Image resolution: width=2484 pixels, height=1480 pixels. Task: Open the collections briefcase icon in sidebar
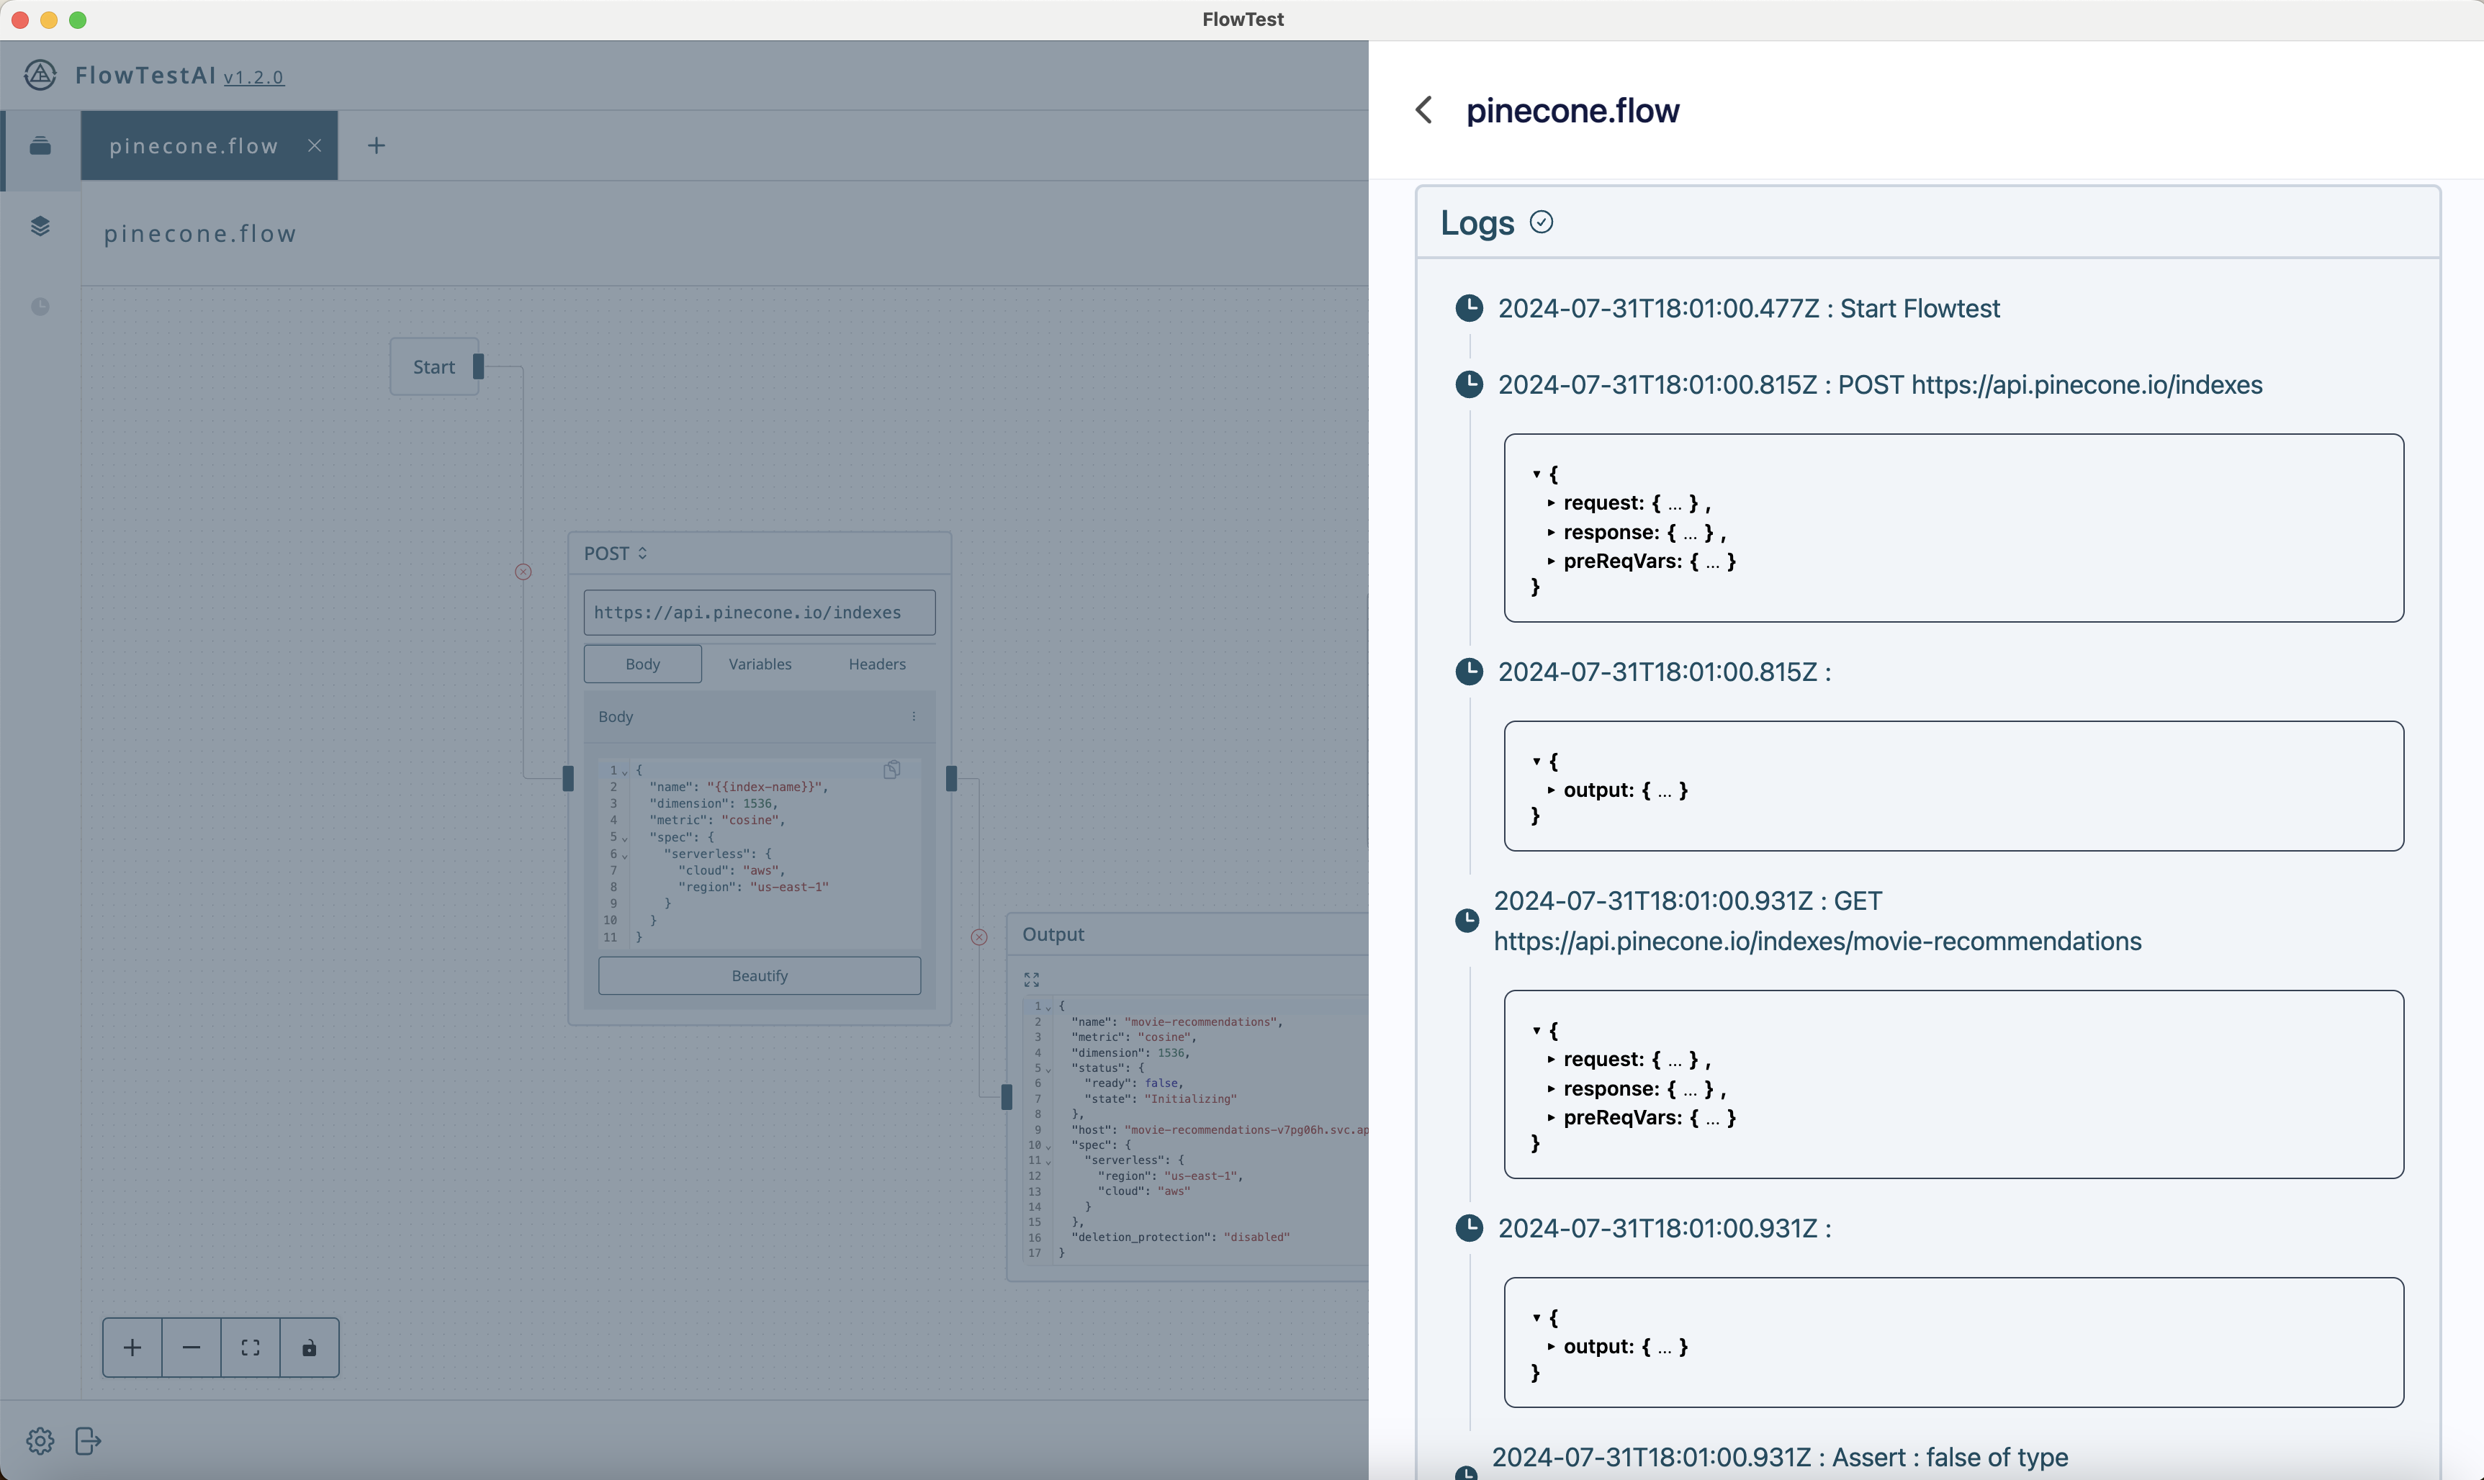click(x=40, y=145)
